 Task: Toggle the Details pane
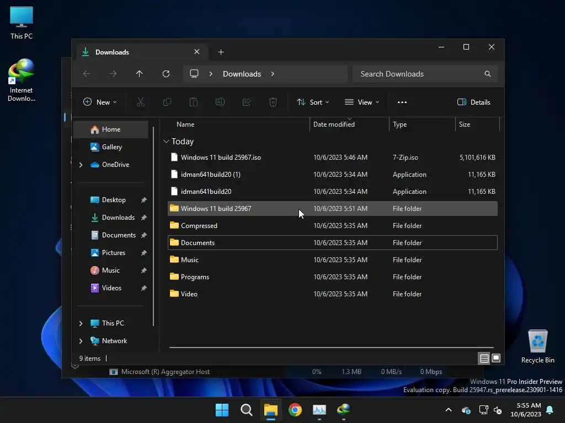click(x=473, y=102)
